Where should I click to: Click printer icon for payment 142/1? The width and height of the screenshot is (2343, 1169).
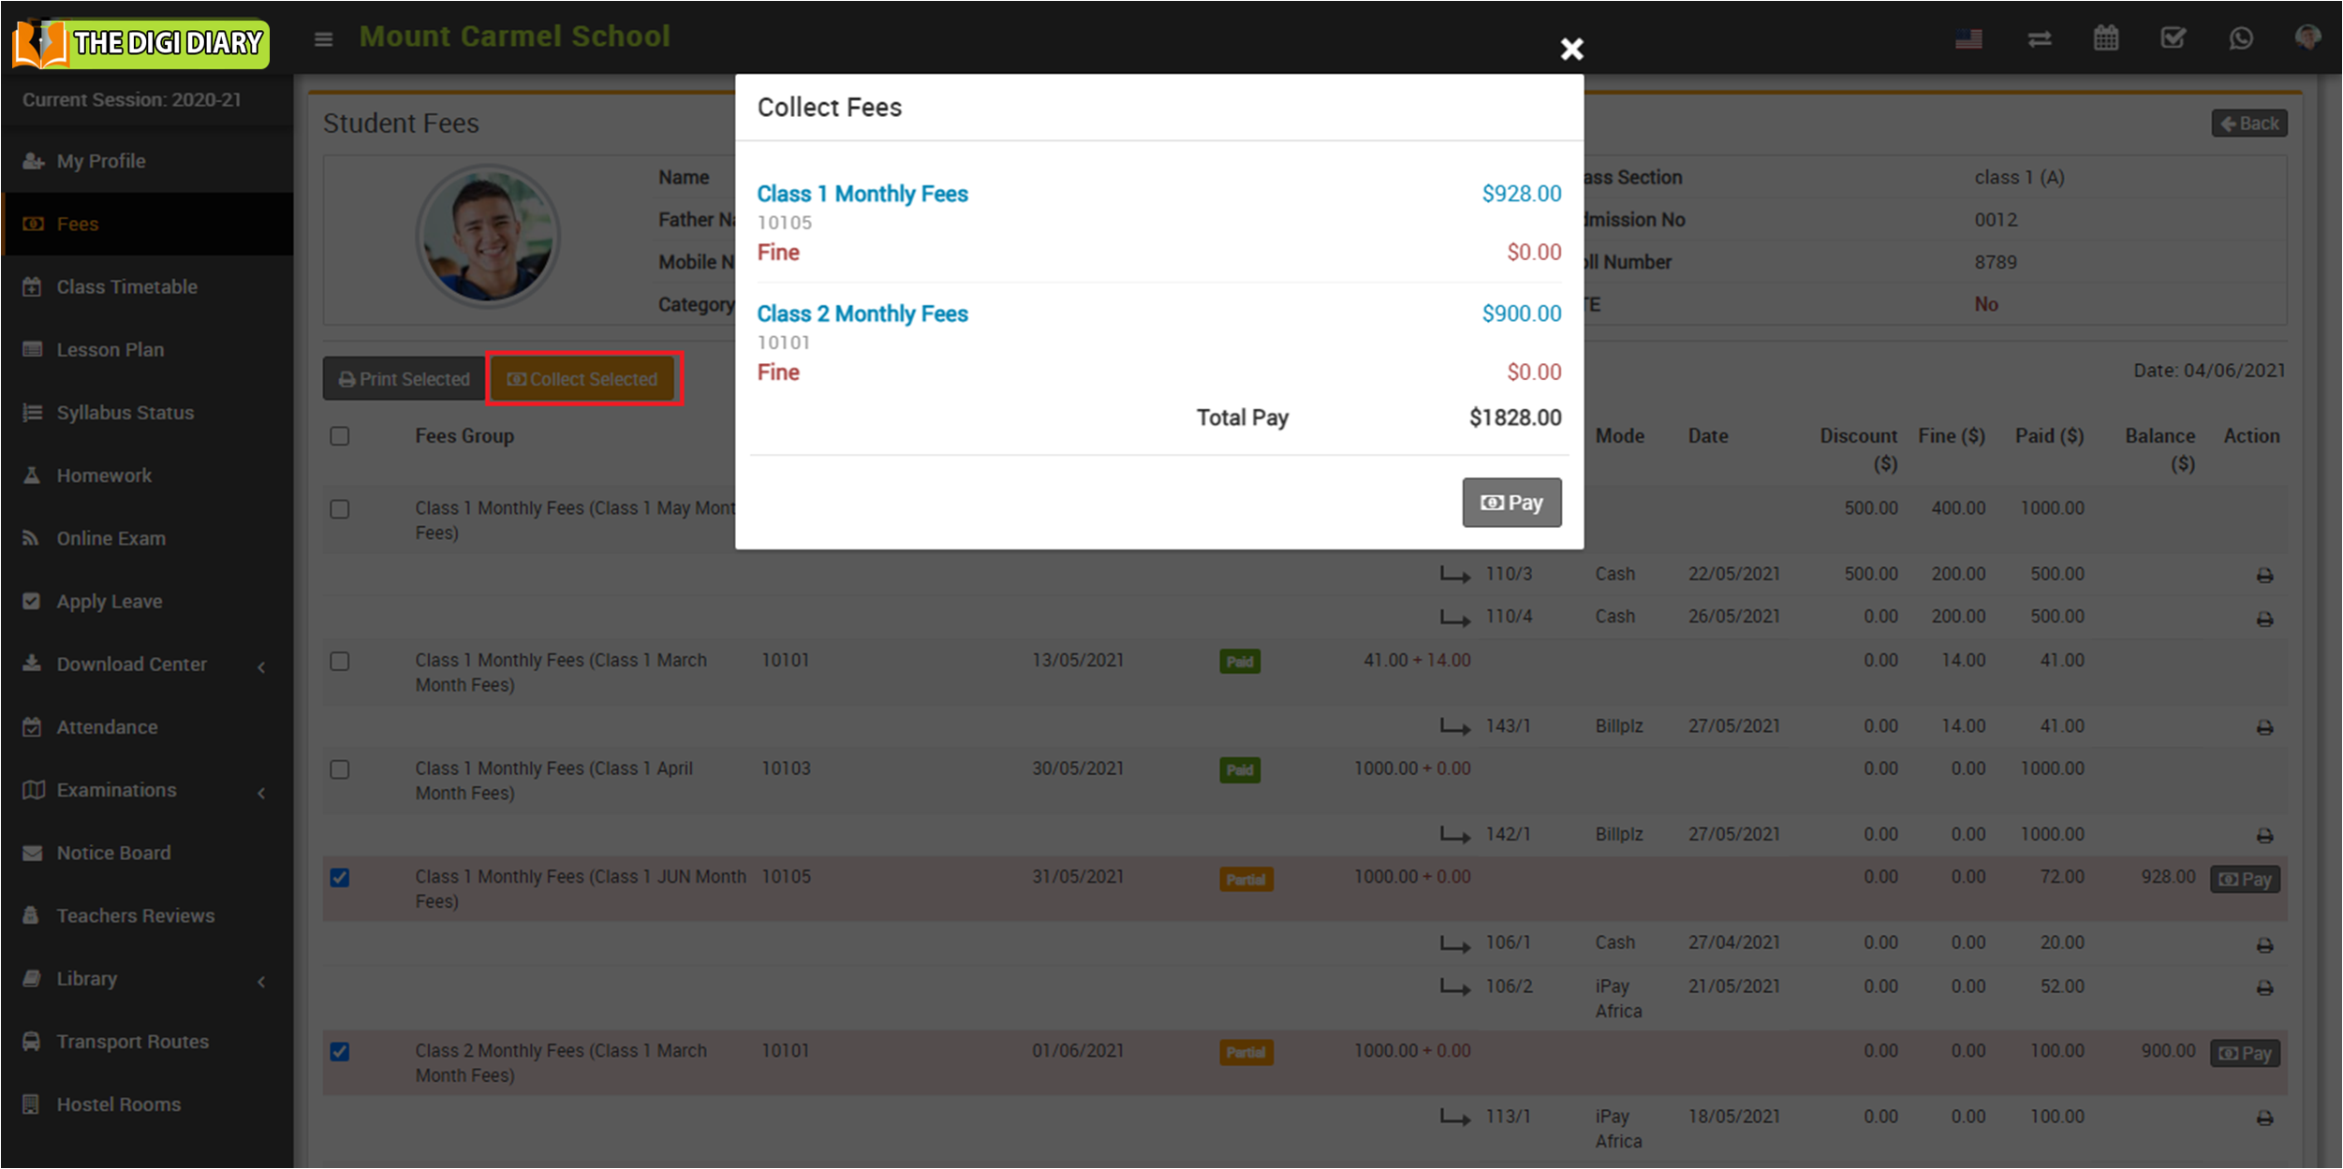pyautogui.click(x=2263, y=836)
